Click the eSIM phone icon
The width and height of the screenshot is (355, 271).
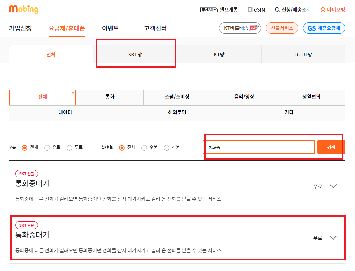pyautogui.click(x=250, y=10)
